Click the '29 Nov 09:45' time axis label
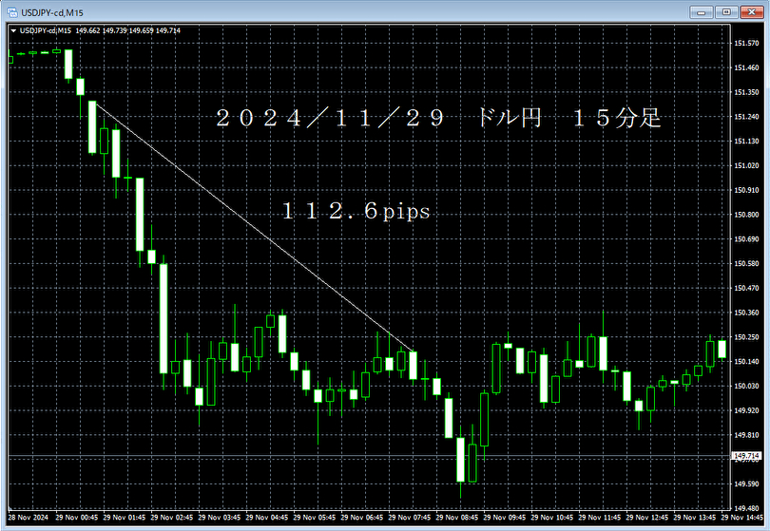The width and height of the screenshot is (770, 531). 506,518
